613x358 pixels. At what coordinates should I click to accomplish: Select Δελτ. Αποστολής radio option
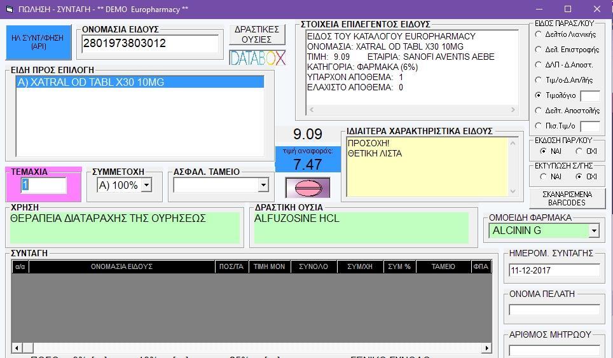(538, 111)
